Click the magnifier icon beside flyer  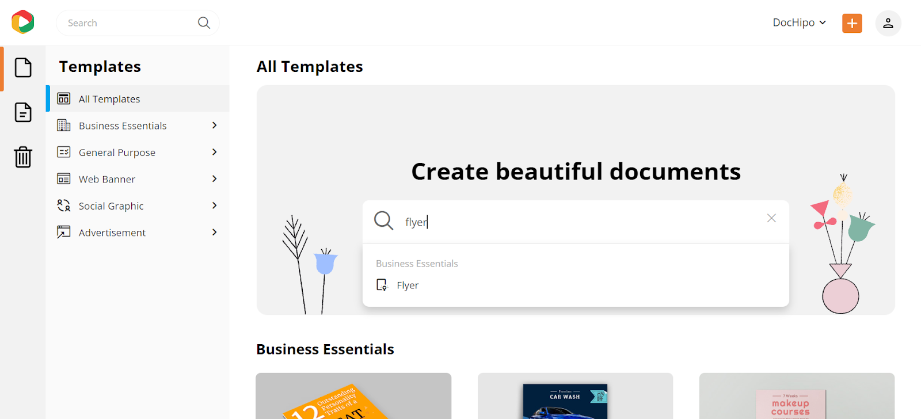383,220
